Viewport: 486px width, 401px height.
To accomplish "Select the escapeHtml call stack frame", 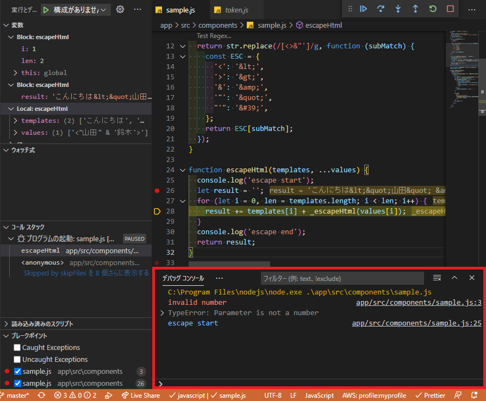I will point(76,250).
